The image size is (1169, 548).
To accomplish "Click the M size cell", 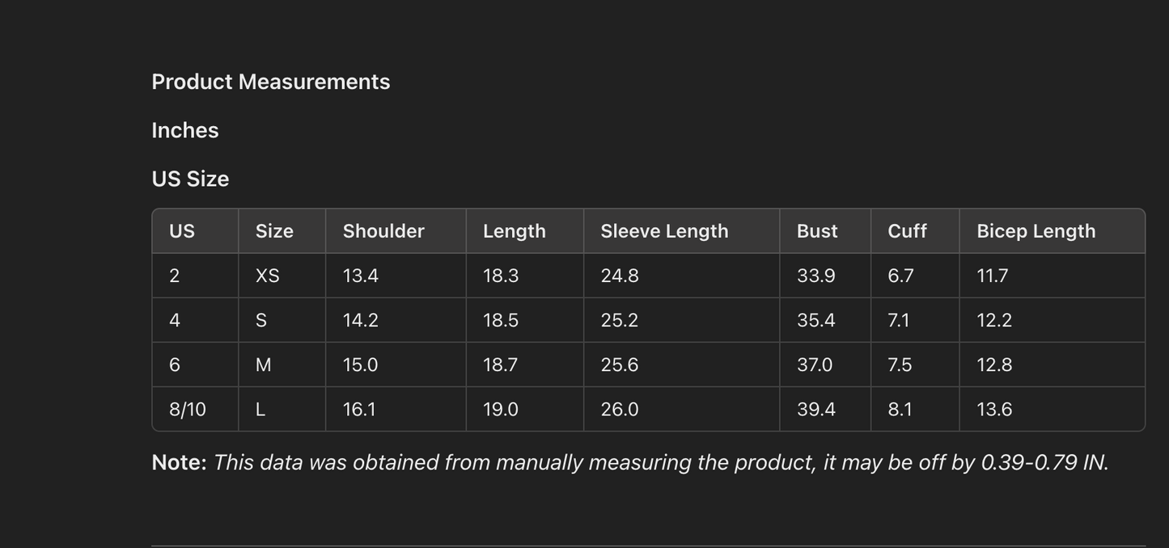I will point(263,365).
